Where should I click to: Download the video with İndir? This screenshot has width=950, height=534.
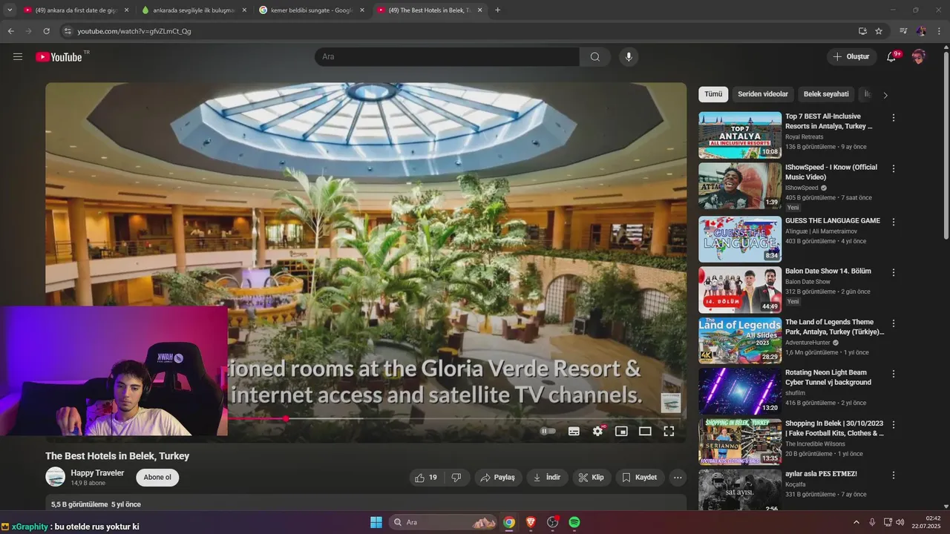547,478
